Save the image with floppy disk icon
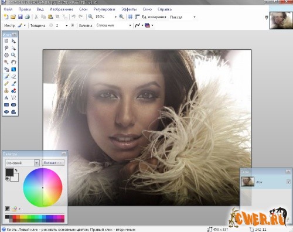Viewport: 293px width, 232px height. coord(21,17)
